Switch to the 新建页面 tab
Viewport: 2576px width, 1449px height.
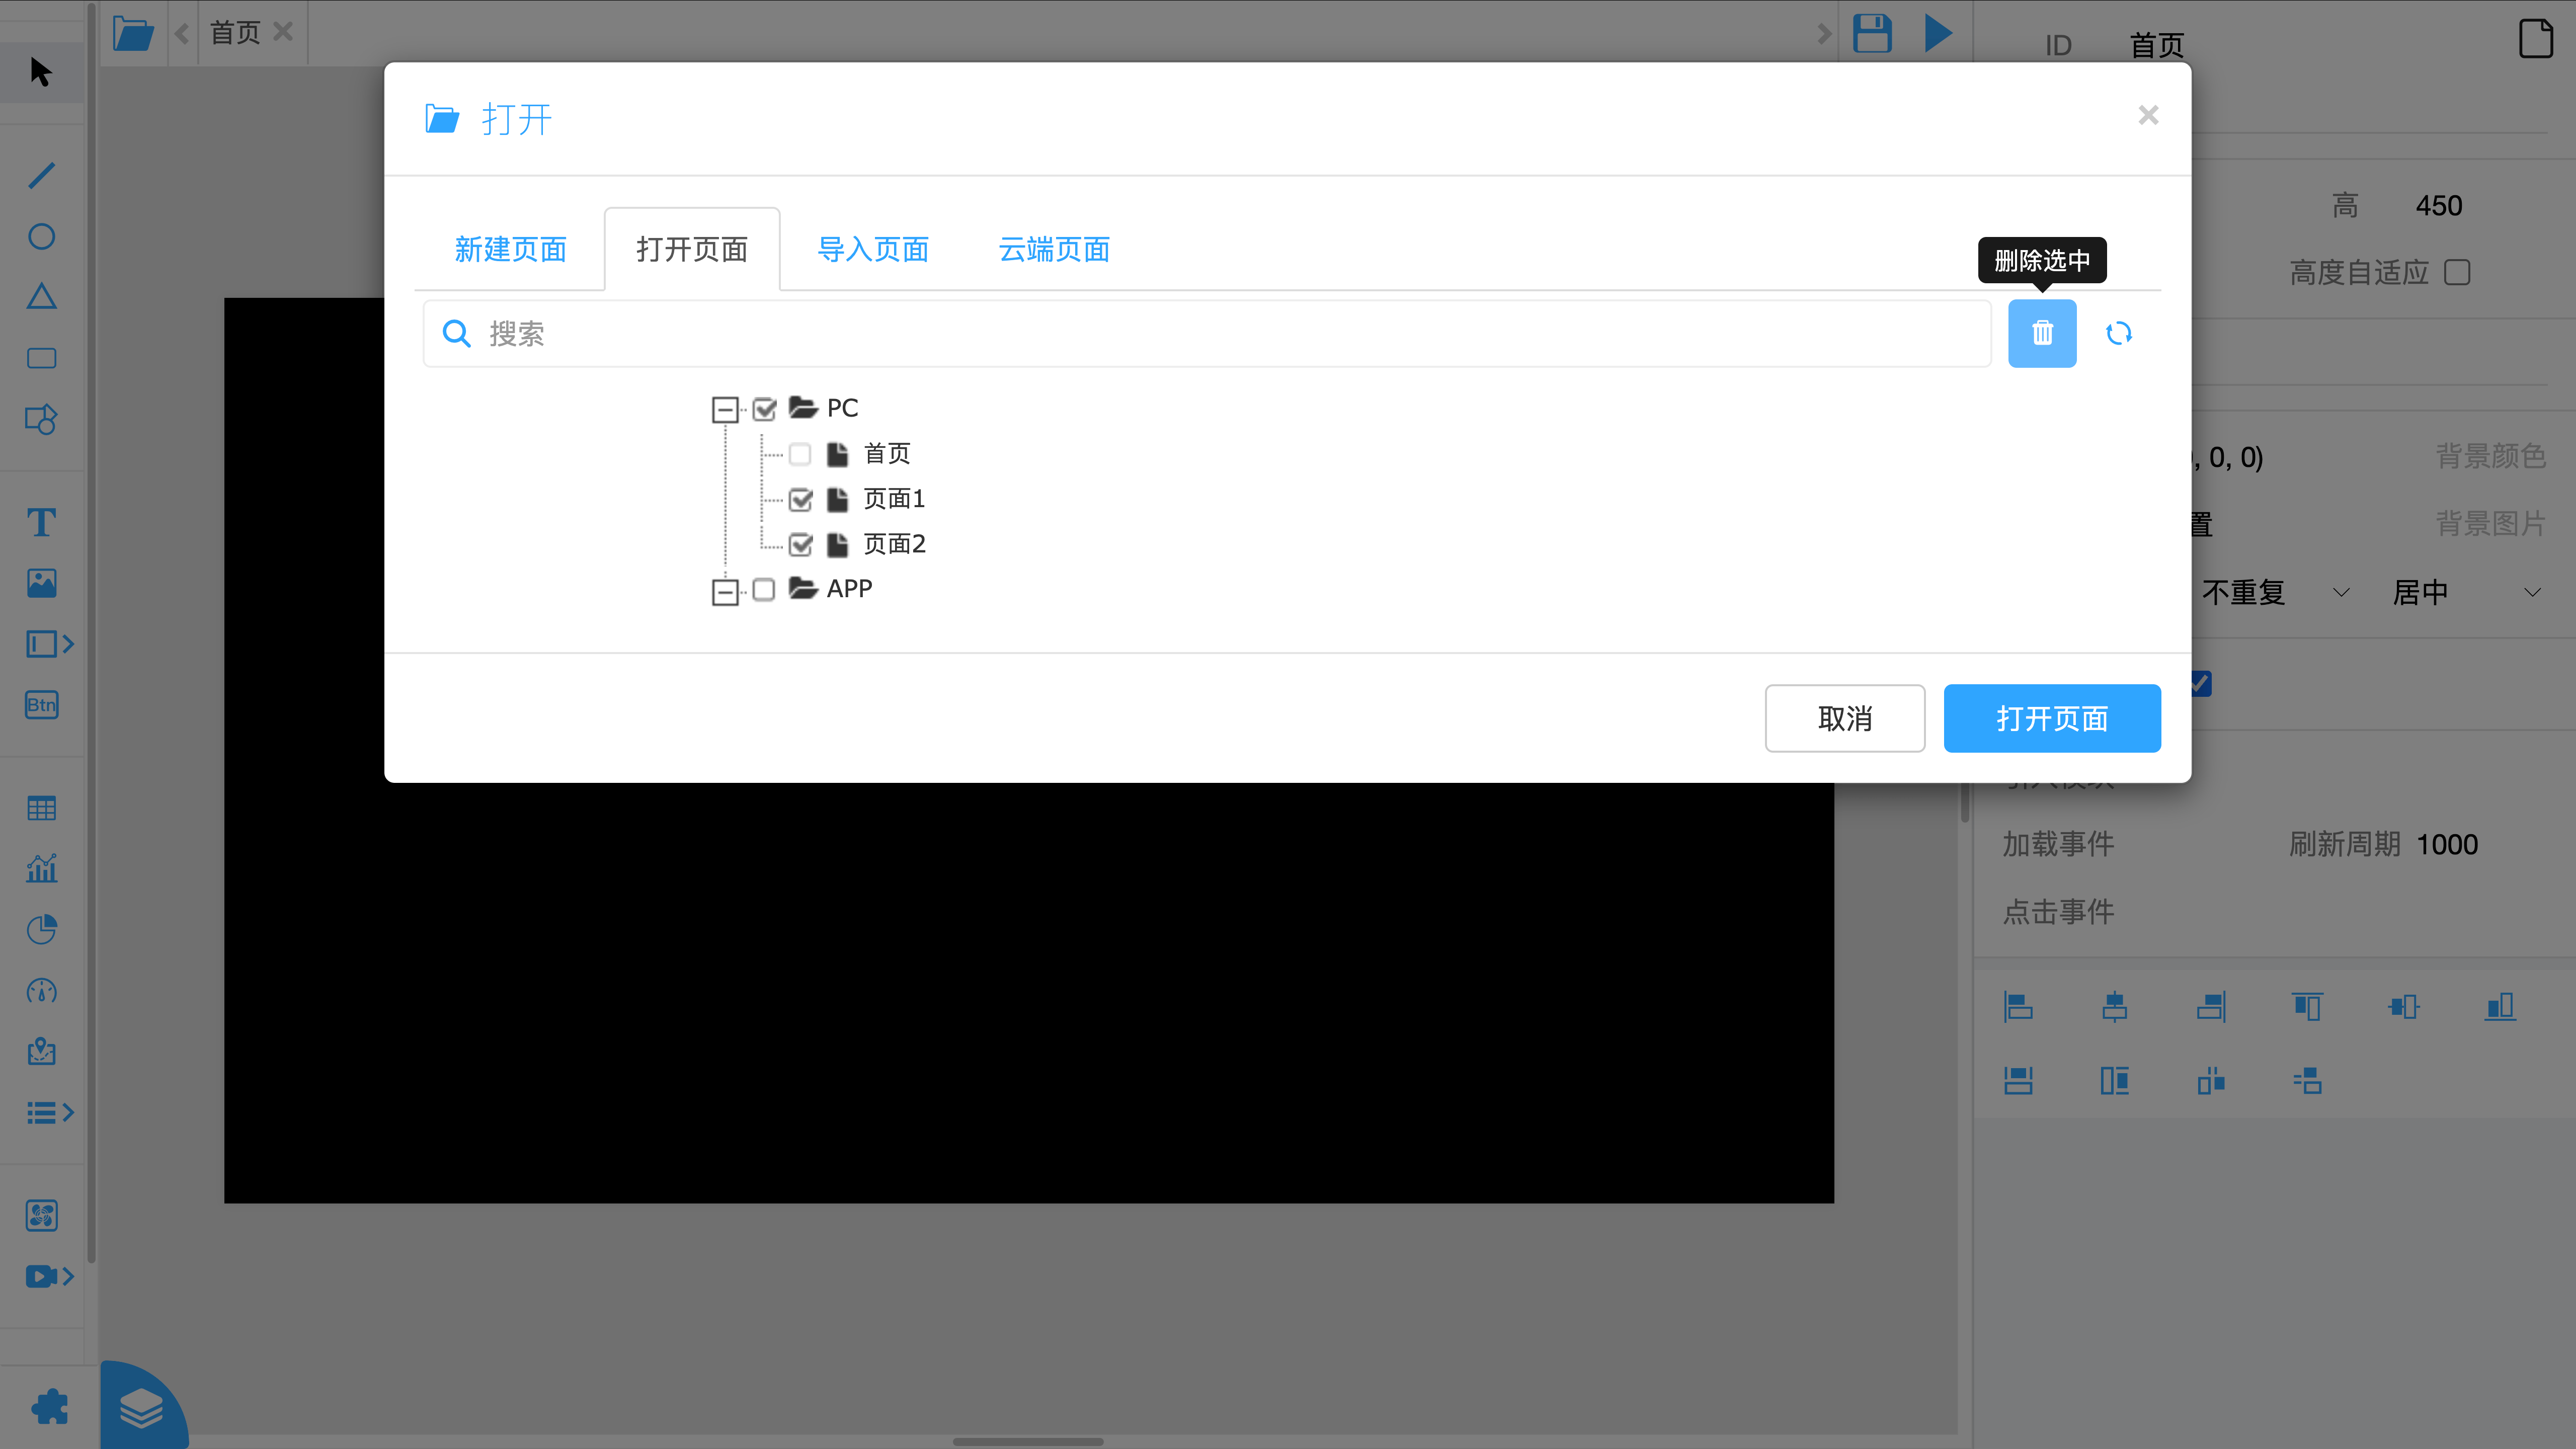coord(510,249)
